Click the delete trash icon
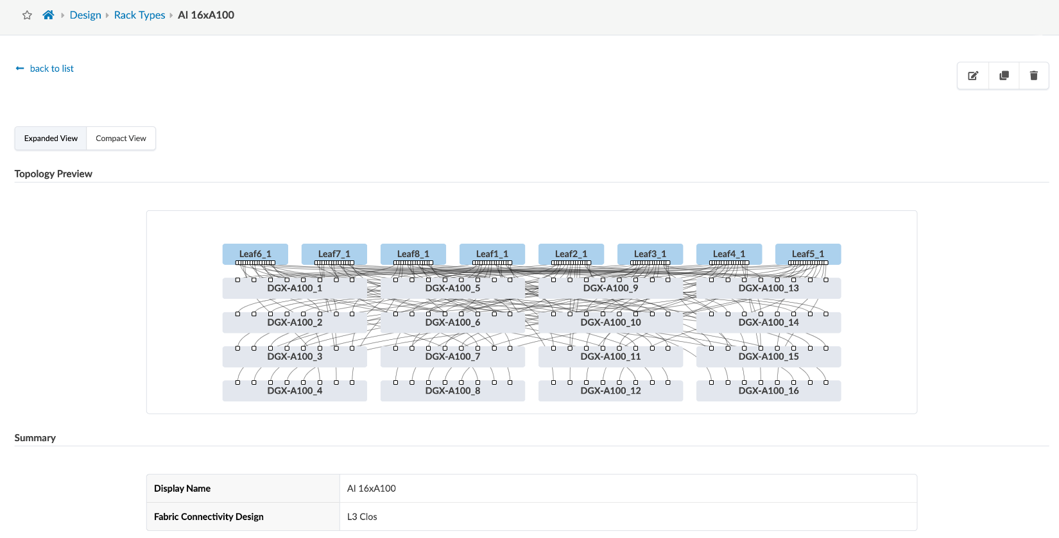The image size is (1059, 538). point(1034,76)
